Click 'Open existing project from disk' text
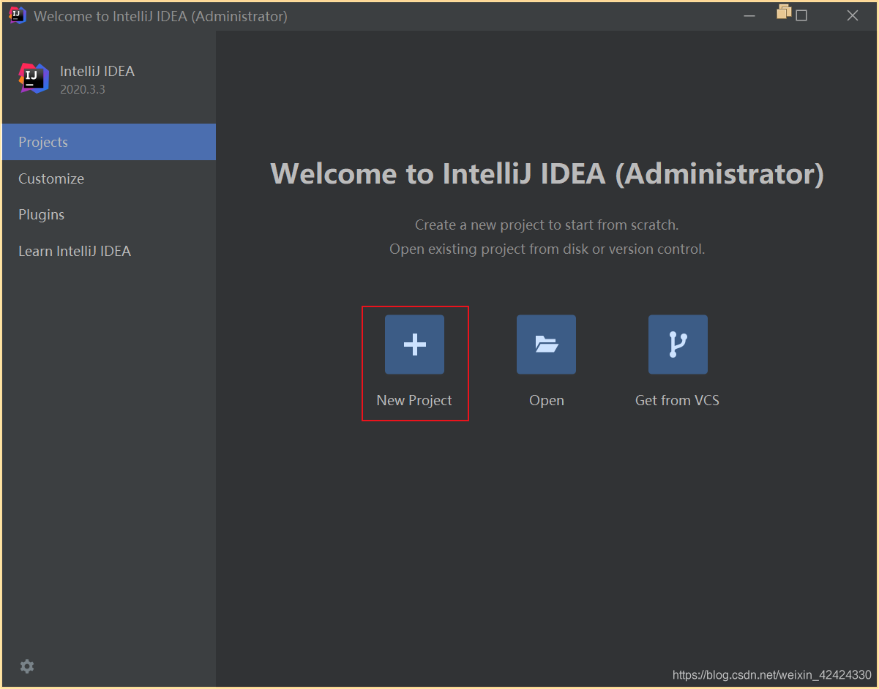879x689 pixels. (x=547, y=249)
